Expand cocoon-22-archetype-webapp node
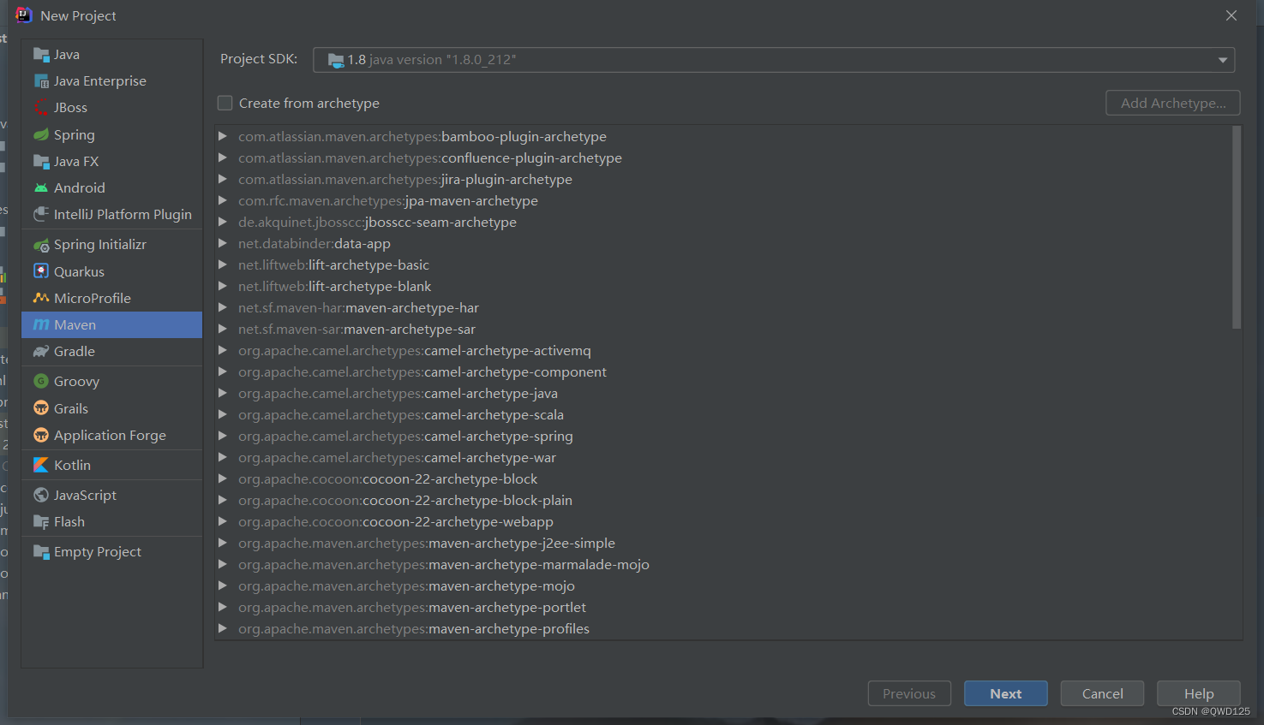This screenshot has height=725, width=1264. [x=223, y=521]
